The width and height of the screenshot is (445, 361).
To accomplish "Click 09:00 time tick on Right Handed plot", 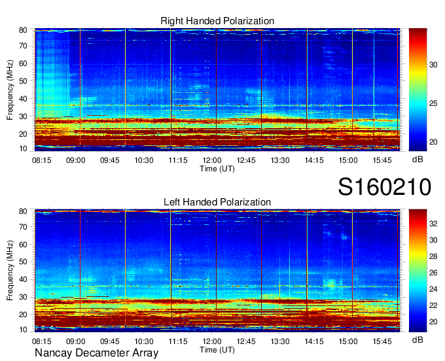I will pos(76,160).
